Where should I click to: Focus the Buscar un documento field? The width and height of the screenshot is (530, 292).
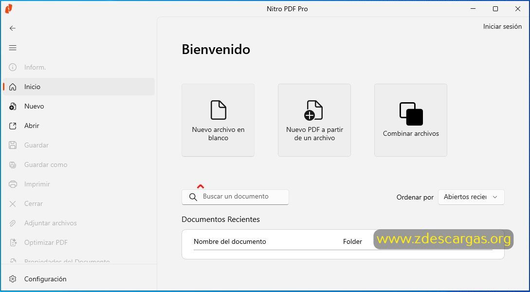pyautogui.click(x=235, y=197)
